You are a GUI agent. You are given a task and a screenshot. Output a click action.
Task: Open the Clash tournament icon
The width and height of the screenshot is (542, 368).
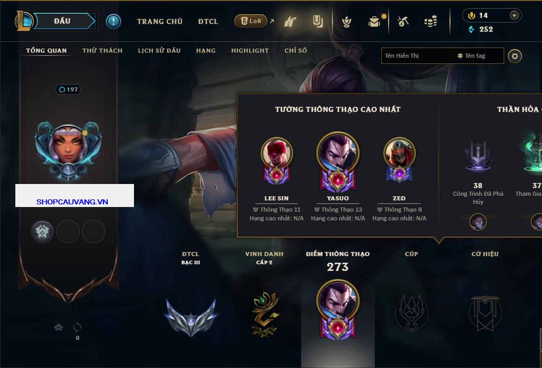tap(290, 21)
